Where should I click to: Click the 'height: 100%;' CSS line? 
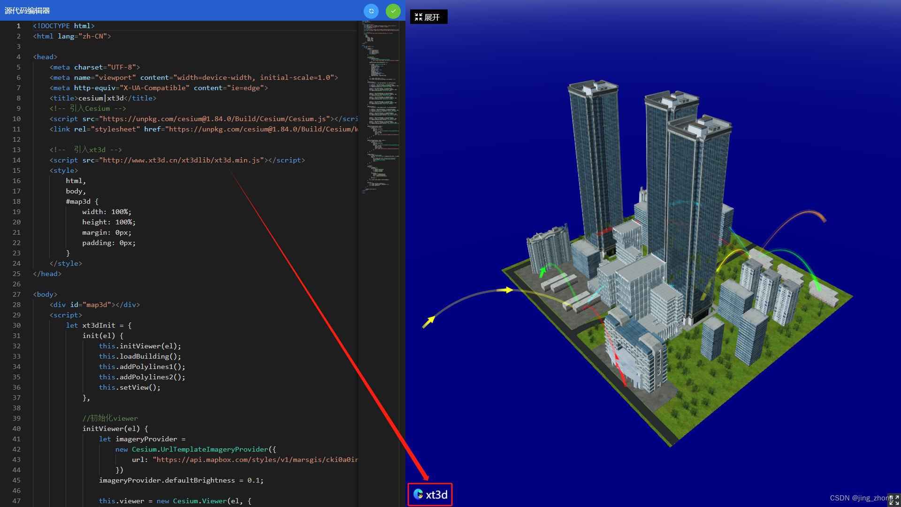(x=109, y=222)
